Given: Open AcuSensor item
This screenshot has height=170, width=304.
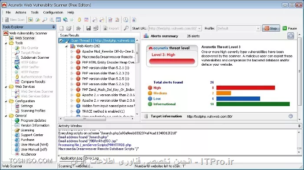Looking at the screenshot, I should coord(29,154).
